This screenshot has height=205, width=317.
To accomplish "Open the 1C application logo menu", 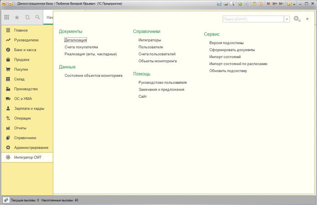I will [x=4, y=4].
